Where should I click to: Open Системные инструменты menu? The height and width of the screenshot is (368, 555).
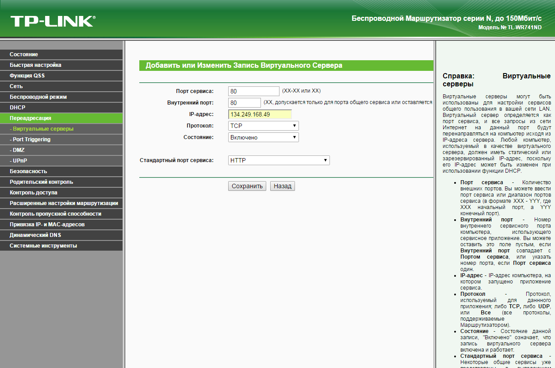(61, 246)
